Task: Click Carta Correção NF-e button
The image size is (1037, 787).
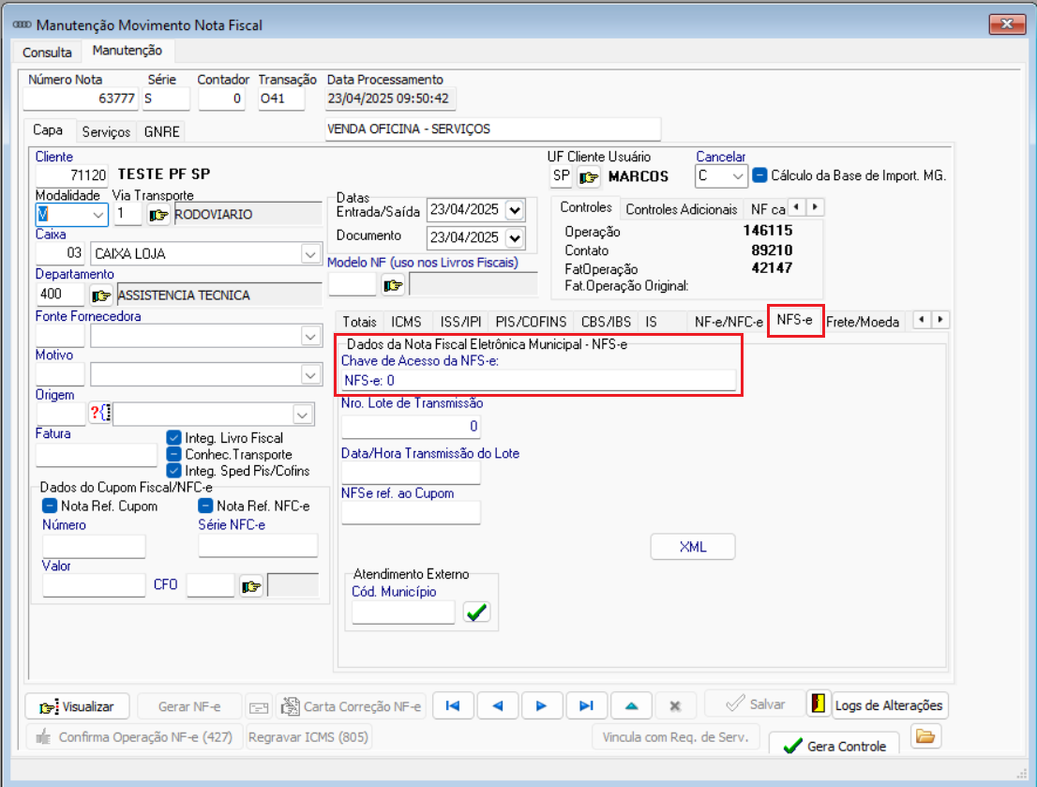Action: click(352, 706)
